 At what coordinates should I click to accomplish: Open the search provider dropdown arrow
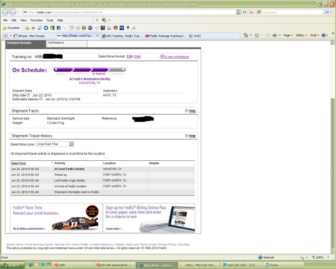[332, 12]
